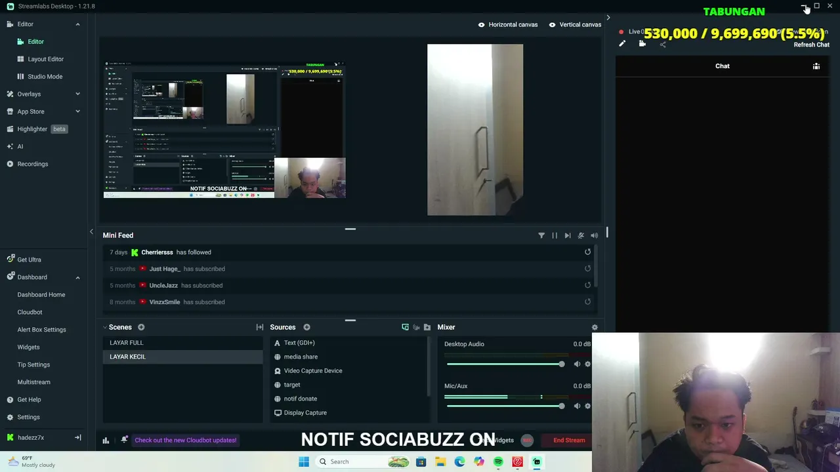
Task: Open the AI sidebar item
Action: pos(20,146)
